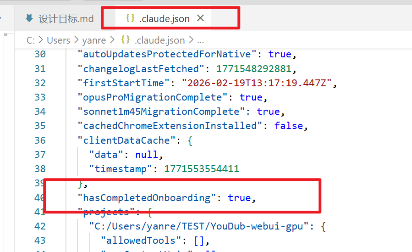Open the Users breadcrumb segment

point(58,40)
